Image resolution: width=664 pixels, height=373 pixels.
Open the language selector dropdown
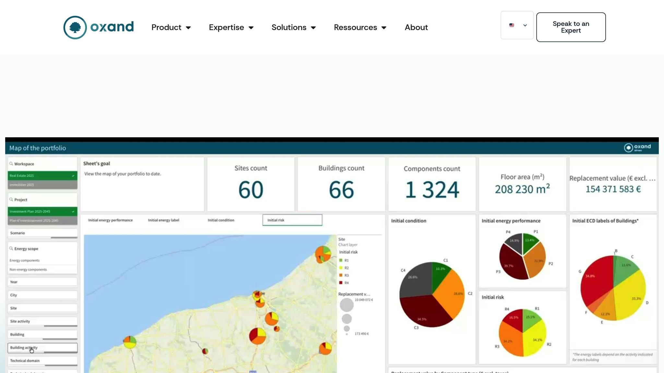click(x=525, y=25)
